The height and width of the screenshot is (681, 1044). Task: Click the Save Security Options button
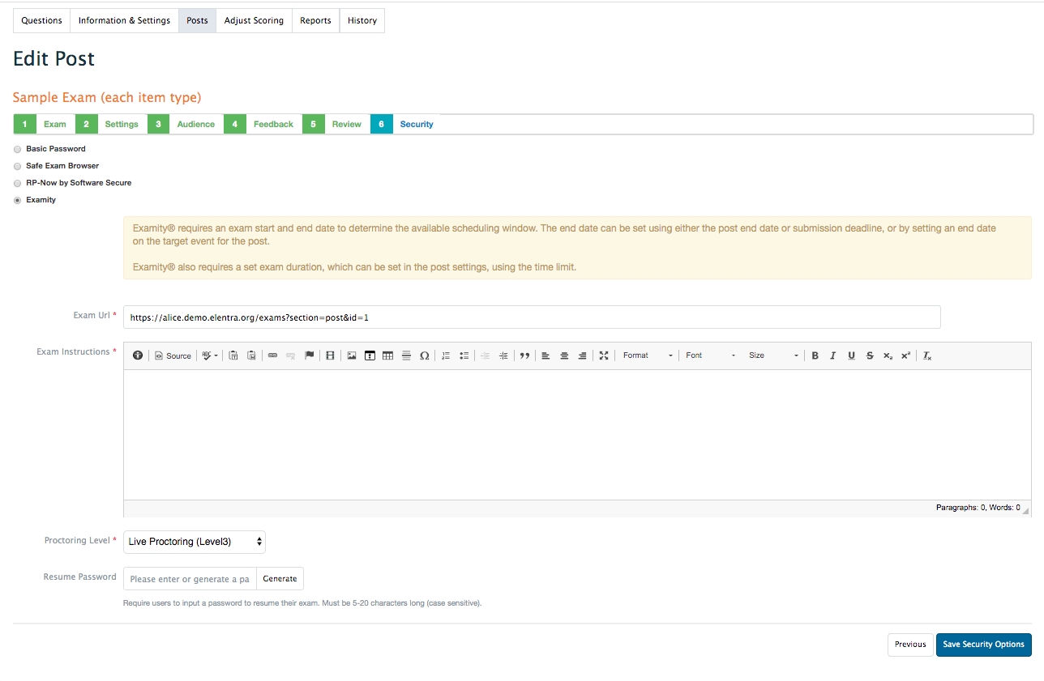[983, 645]
